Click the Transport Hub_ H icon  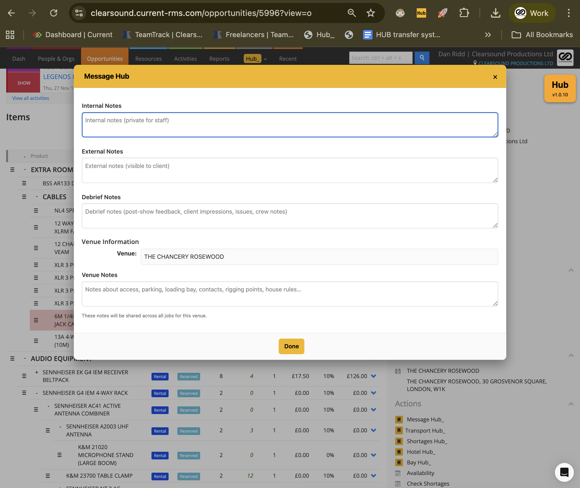click(x=399, y=430)
